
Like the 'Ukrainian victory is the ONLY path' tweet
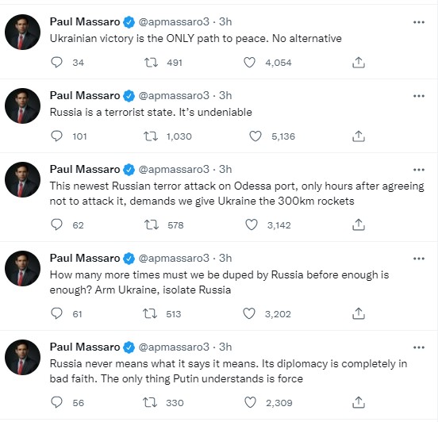click(249, 63)
